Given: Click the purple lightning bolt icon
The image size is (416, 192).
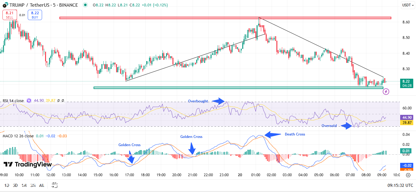Looking at the screenshot, I should tap(386, 91).
